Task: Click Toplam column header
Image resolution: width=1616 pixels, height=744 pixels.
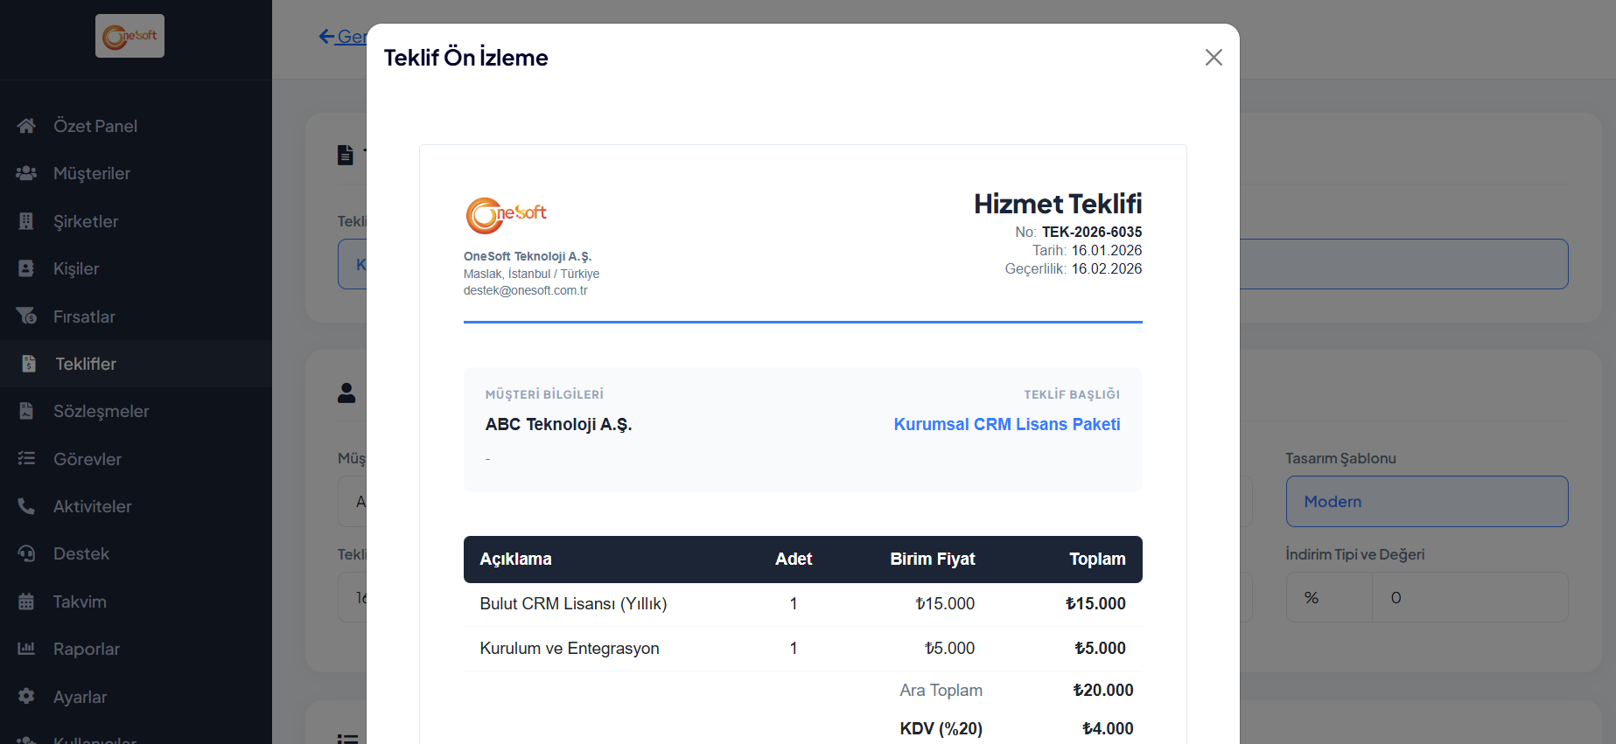Action: (x=1097, y=559)
